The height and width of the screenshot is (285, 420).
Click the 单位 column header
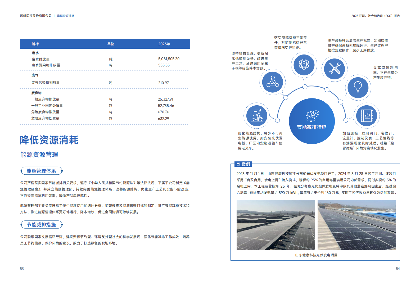click(111, 44)
